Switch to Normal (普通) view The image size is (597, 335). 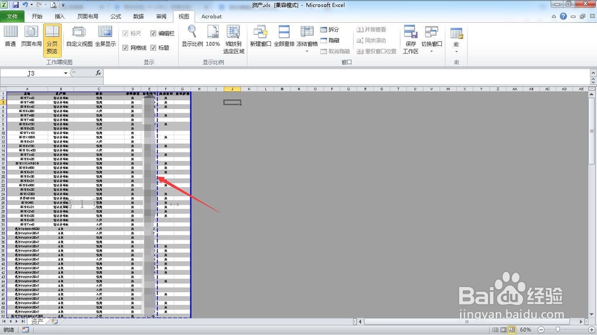pyautogui.click(x=10, y=36)
